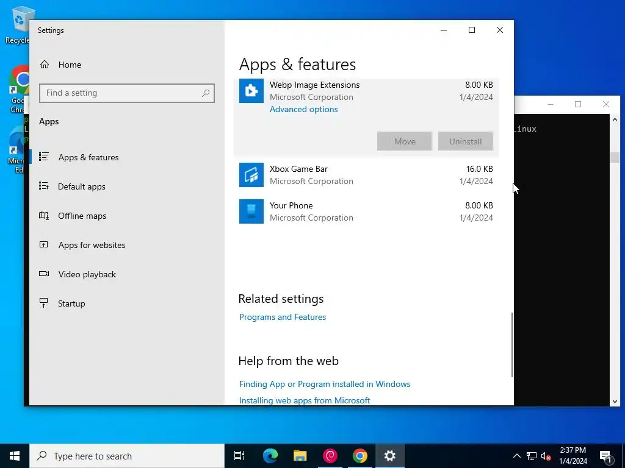This screenshot has height=468, width=625.
Task: Open Installing web apps from Microsoft link
Action: [x=305, y=400]
